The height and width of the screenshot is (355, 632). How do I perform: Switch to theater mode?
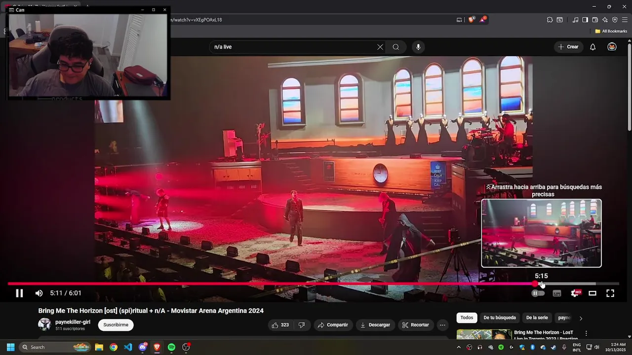[x=592, y=293]
